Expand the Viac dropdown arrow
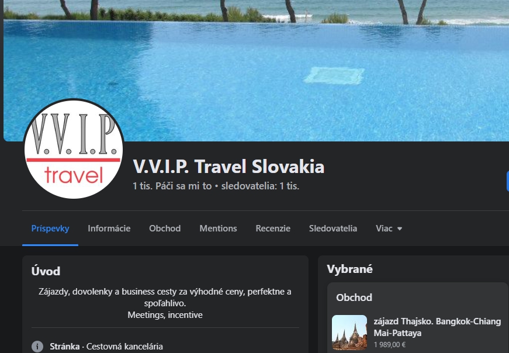The image size is (509, 353). click(400, 229)
